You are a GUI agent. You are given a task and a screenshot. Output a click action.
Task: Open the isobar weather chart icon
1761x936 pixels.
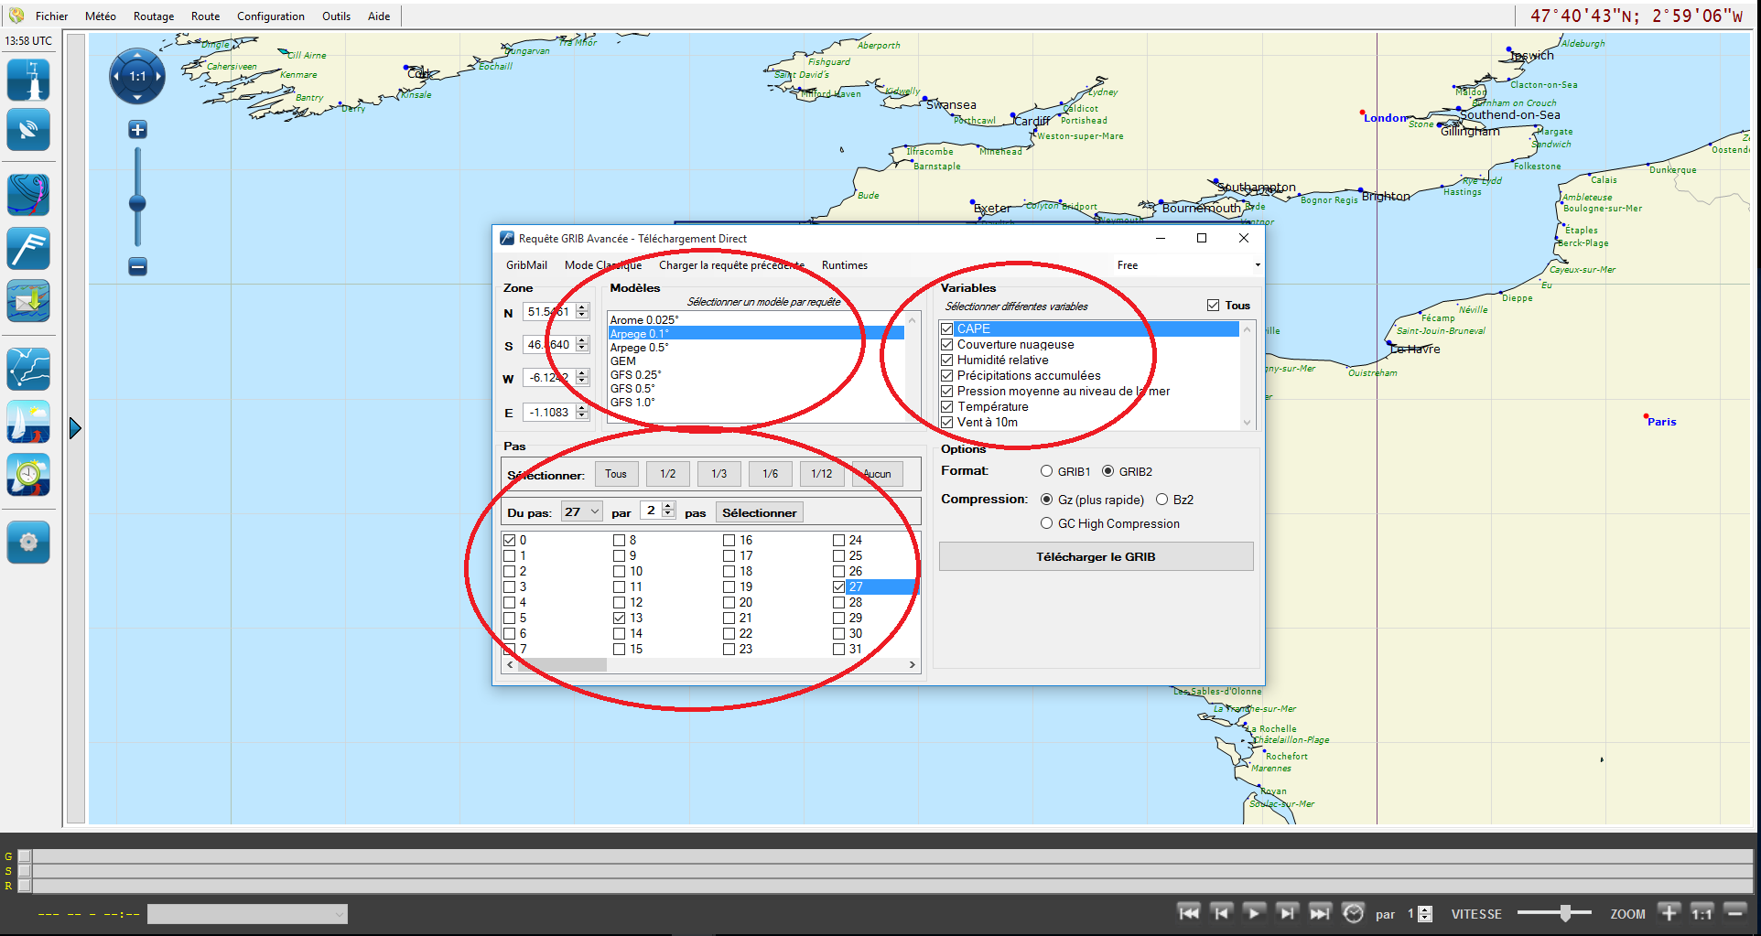point(28,195)
